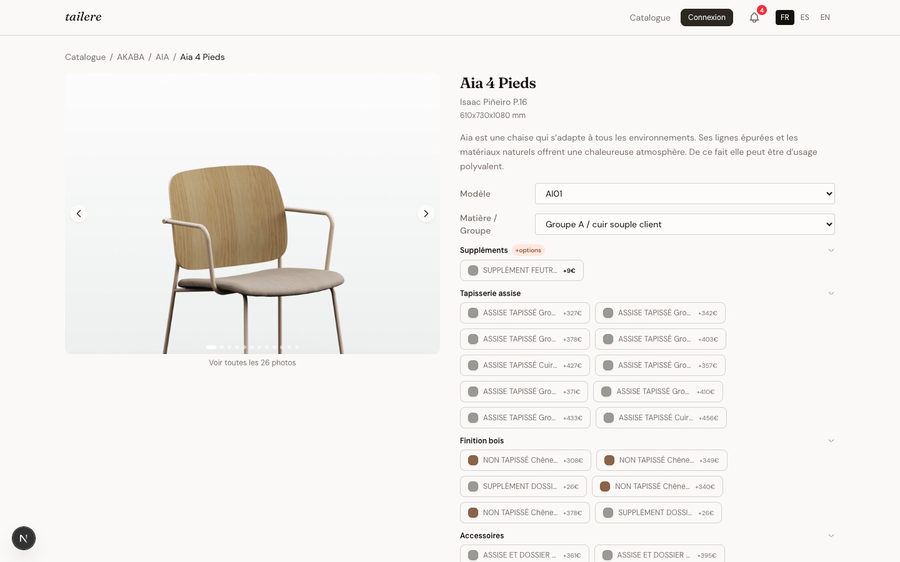Open the Matière / Groupe dropdown
900x562 pixels.
click(685, 224)
